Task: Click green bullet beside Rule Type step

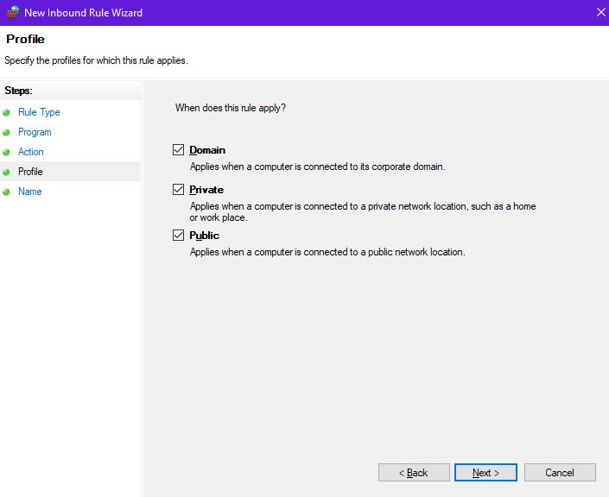Action: (7, 113)
